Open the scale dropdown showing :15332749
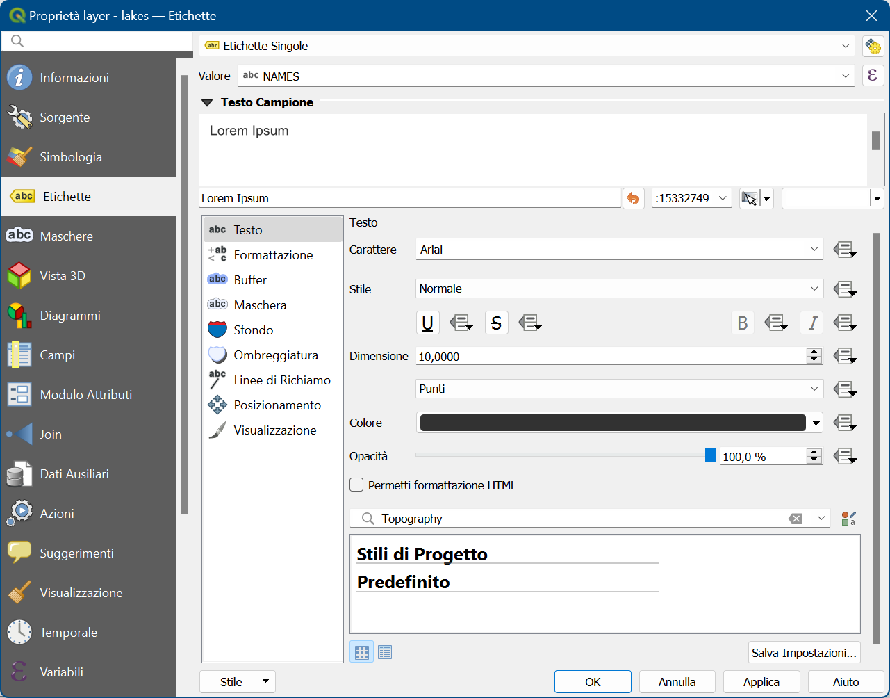This screenshot has width=890, height=698. click(x=691, y=198)
